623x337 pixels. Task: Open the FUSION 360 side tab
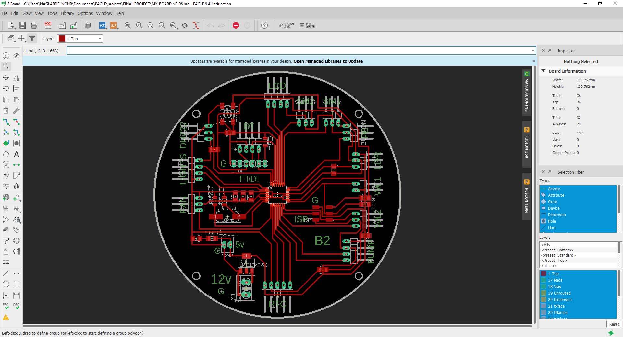(527, 144)
